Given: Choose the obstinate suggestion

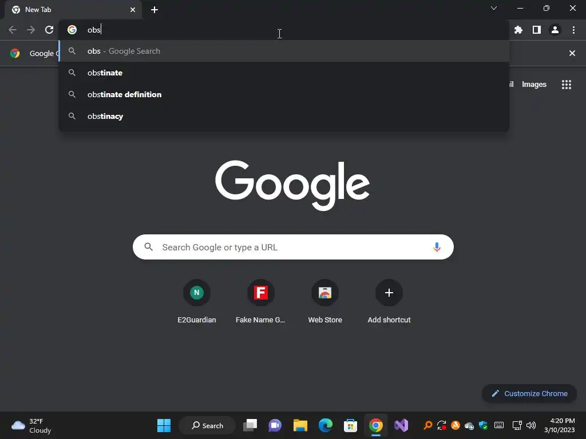Looking at the screenshot, I should 284,73.
